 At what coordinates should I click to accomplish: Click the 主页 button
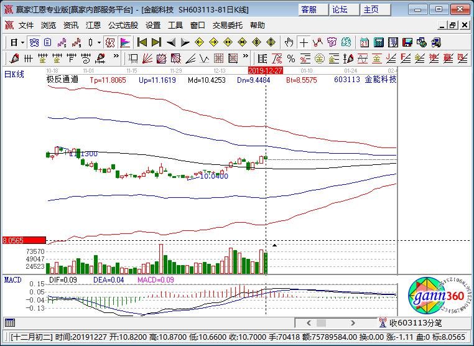coord(375,10)
